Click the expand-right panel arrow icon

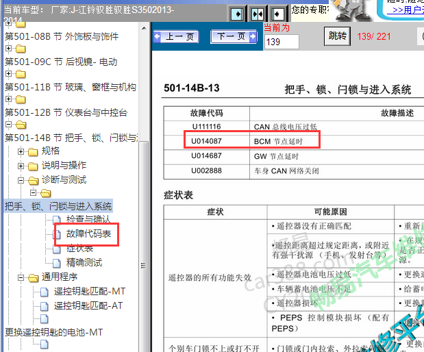(237, 14)
